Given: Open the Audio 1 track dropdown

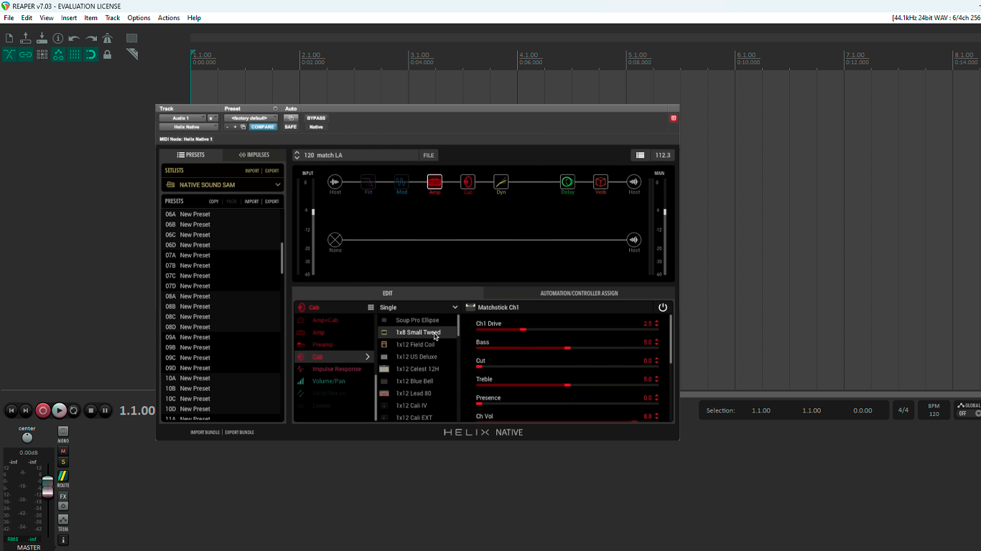Looking at the screenshot, I should click(x=182, y=118).
